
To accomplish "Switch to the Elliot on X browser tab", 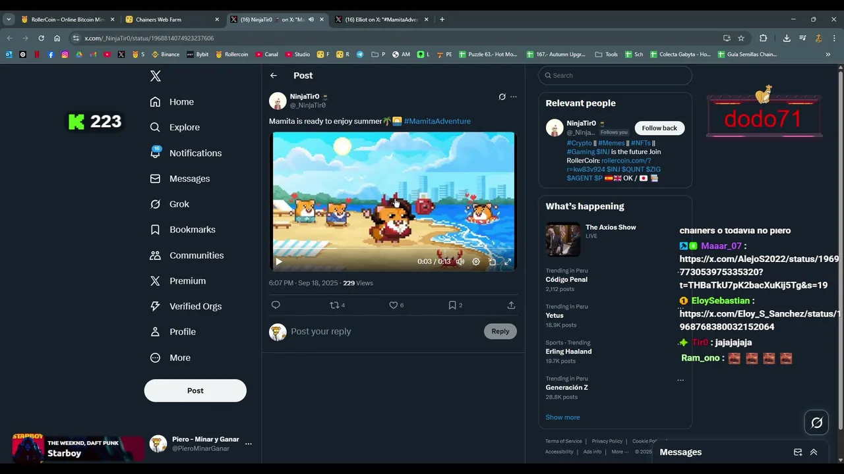I will pos(381,19).
